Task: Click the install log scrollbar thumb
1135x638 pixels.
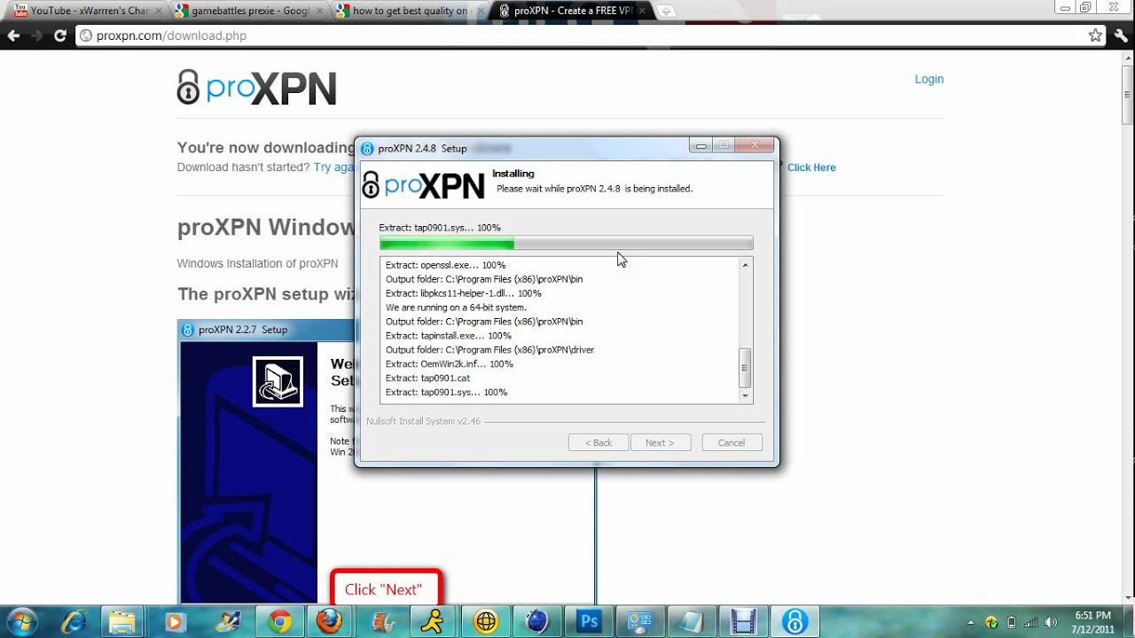Action: click(x=745, y=368)
